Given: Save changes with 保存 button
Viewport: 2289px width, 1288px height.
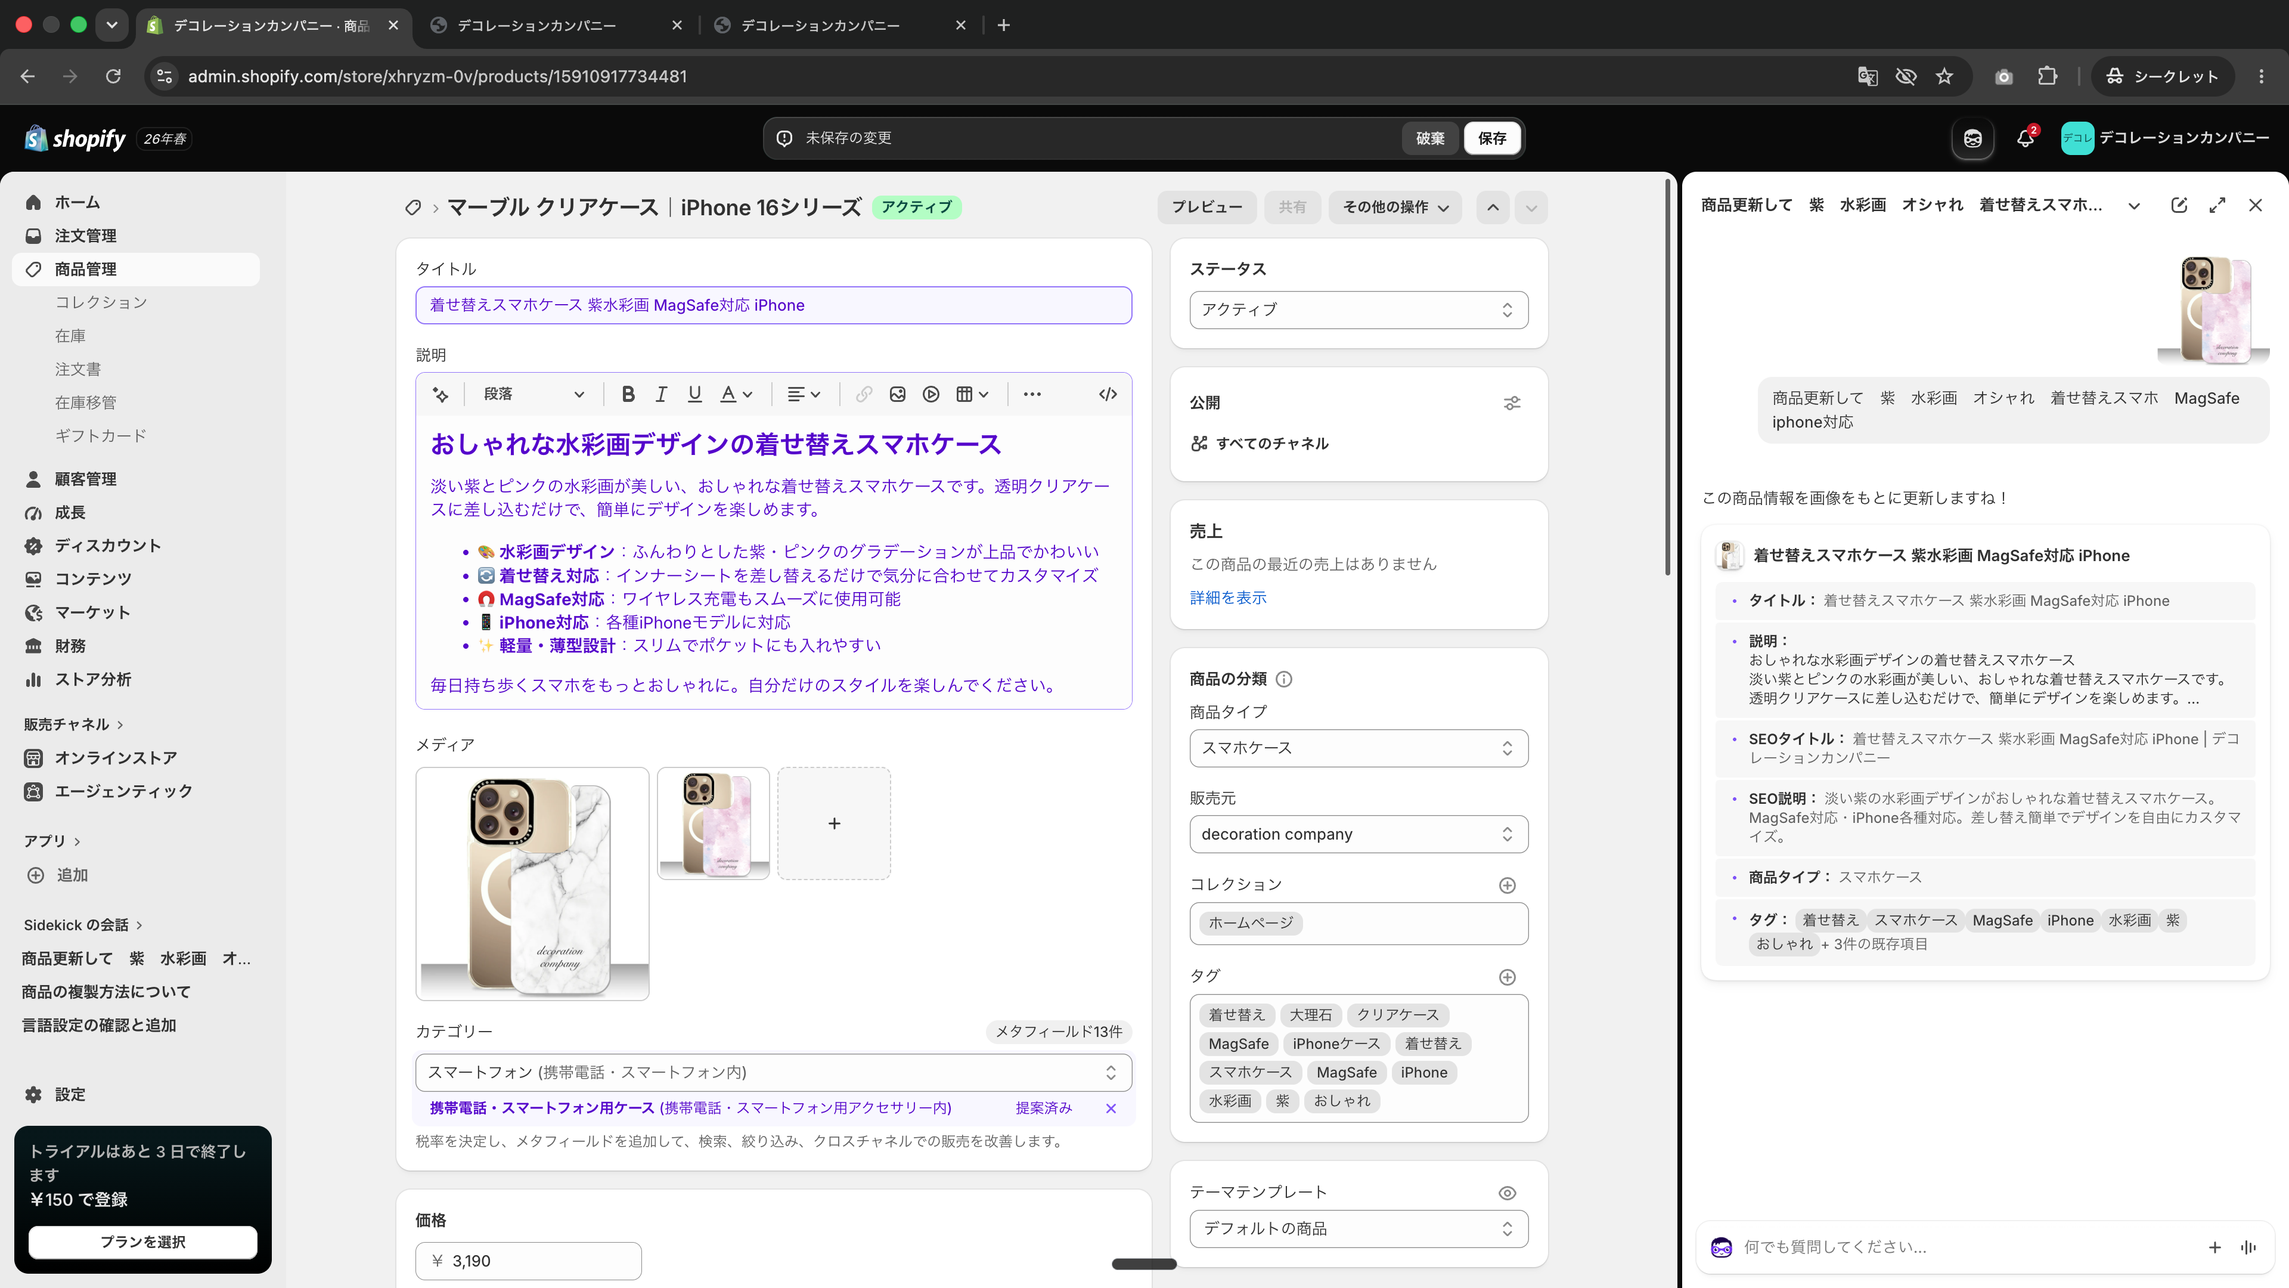Looking at the screenshot, I should pos(1492,138).
